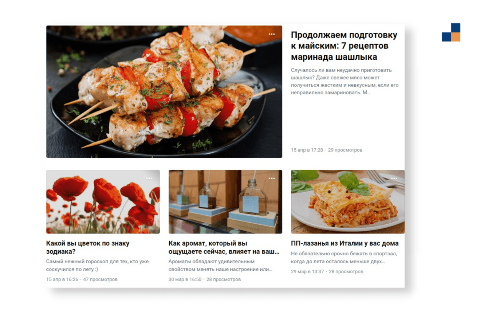Open three-dot menu on lasagna article image
The height and width of the screenshot is (322, 488).
[394, 178]
